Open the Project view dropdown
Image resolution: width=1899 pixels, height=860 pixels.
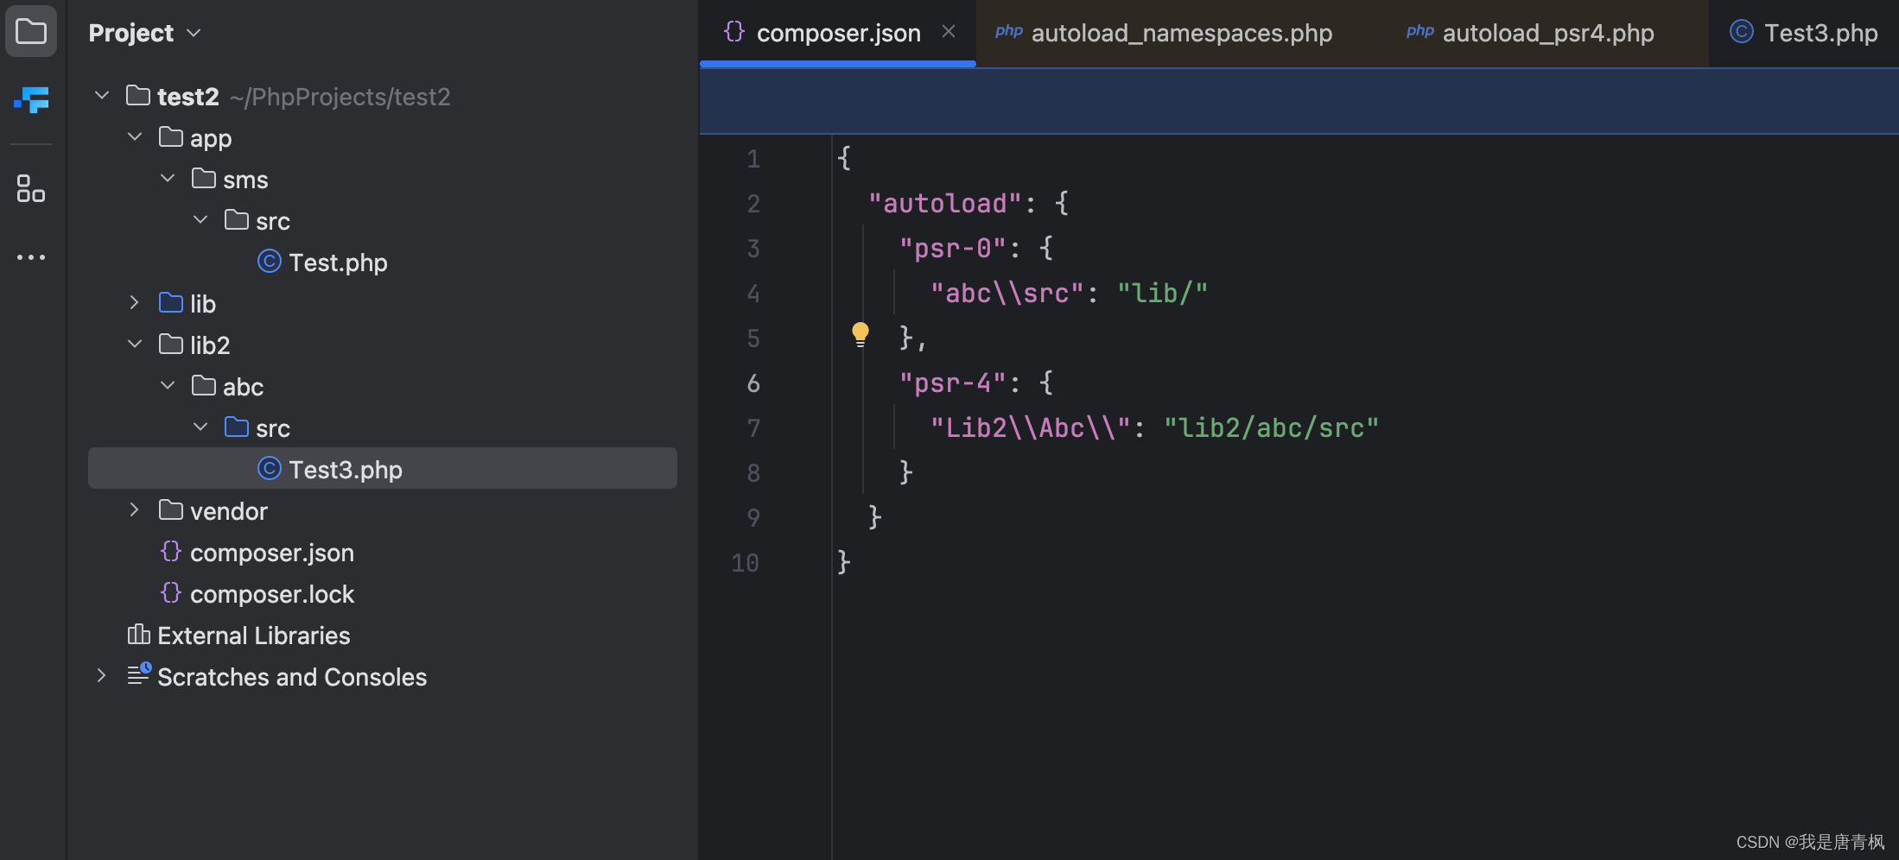point(145,33)
